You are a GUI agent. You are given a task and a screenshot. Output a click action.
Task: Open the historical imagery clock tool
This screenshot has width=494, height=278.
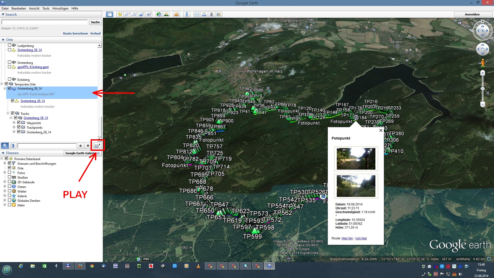pyautogui.click(x=159, y=14)
